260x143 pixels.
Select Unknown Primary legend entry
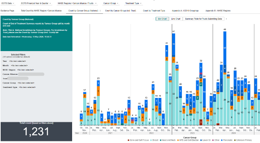tap(243, 140)
